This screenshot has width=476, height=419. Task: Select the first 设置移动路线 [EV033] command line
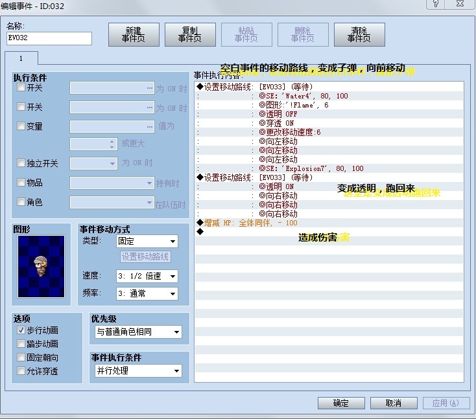(329, 87)
